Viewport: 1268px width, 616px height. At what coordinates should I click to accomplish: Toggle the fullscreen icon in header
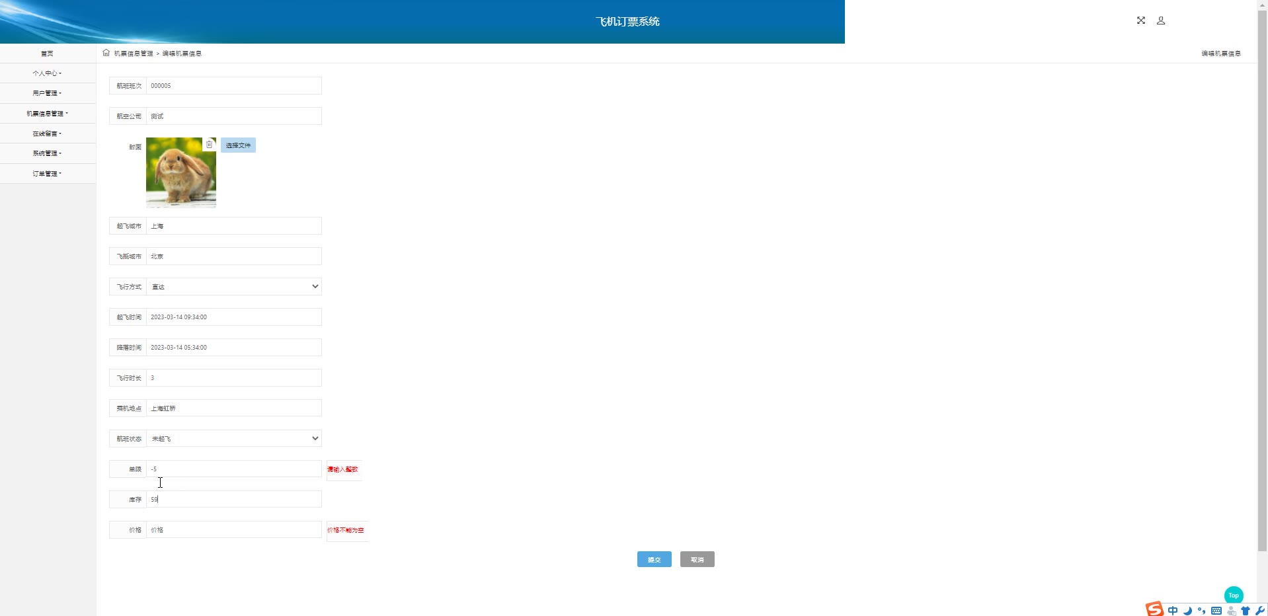pyautogui.click(x=1141, y=20)
